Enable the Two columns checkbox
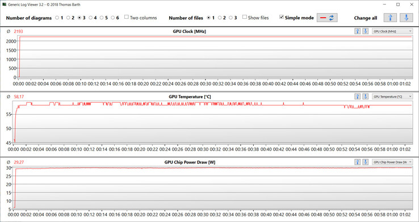This screenshot has height=222, width=419. [x=127, y=18]
